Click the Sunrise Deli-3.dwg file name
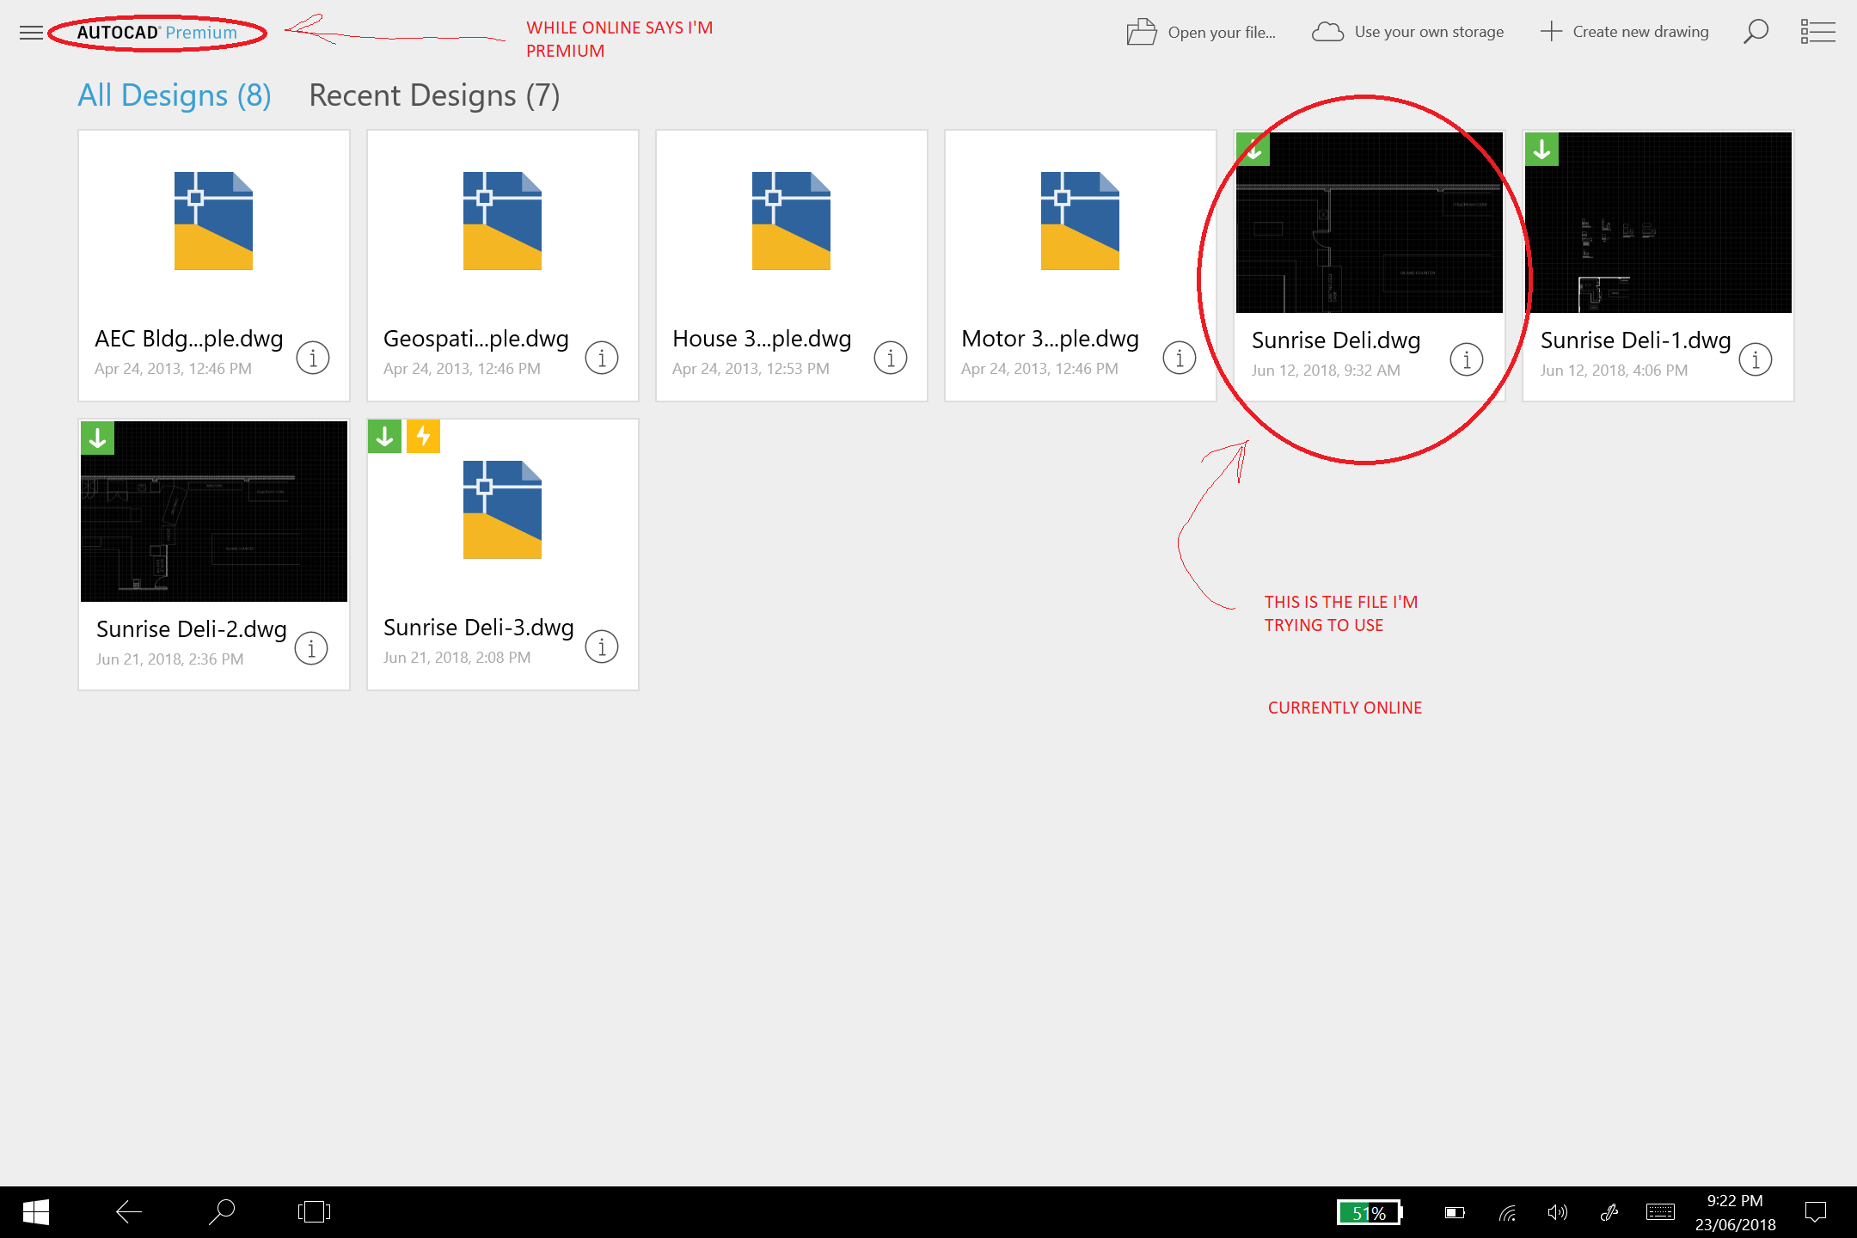This screenshot has height=1238, width=1857. pos(478,628)
